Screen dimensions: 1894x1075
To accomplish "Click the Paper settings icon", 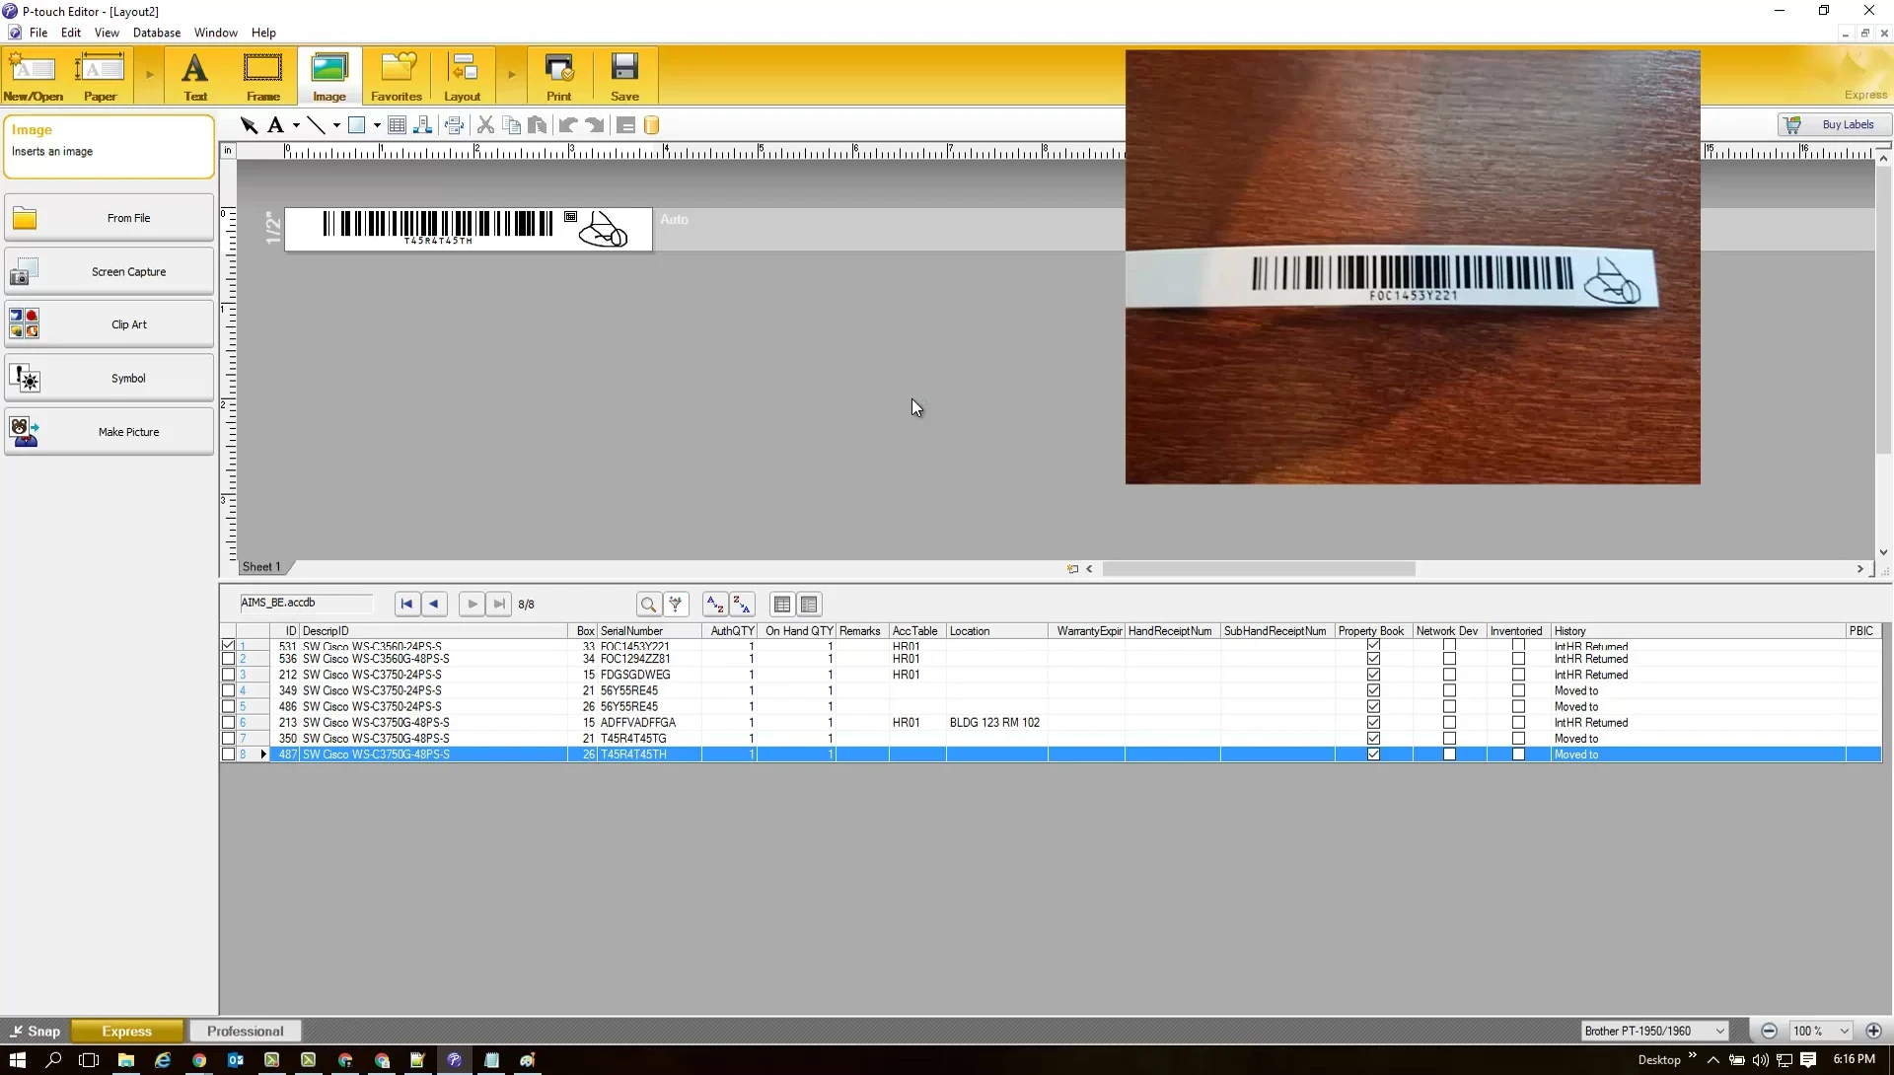I will [100, 77].
